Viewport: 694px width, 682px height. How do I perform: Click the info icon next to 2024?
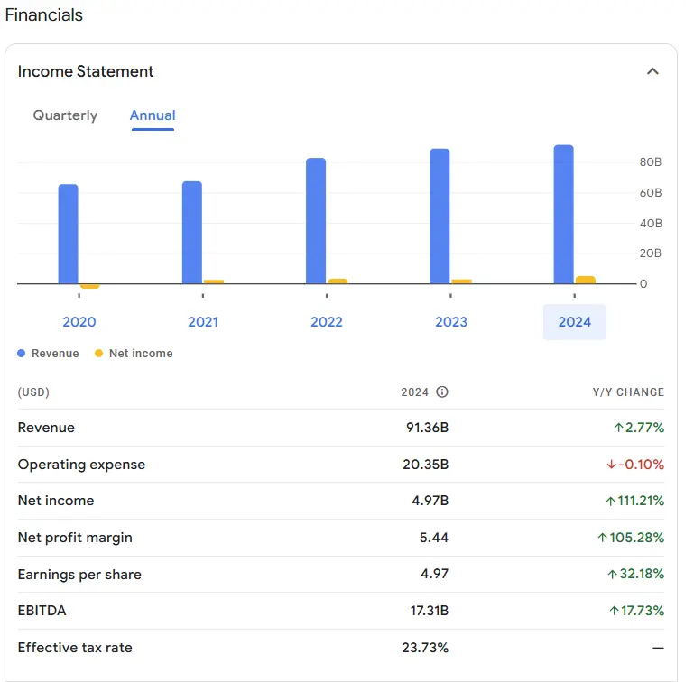(x=442, y=392)
